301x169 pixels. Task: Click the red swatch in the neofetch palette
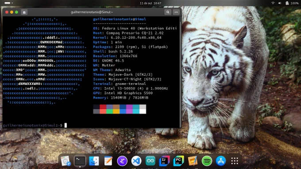coord(103,107)
